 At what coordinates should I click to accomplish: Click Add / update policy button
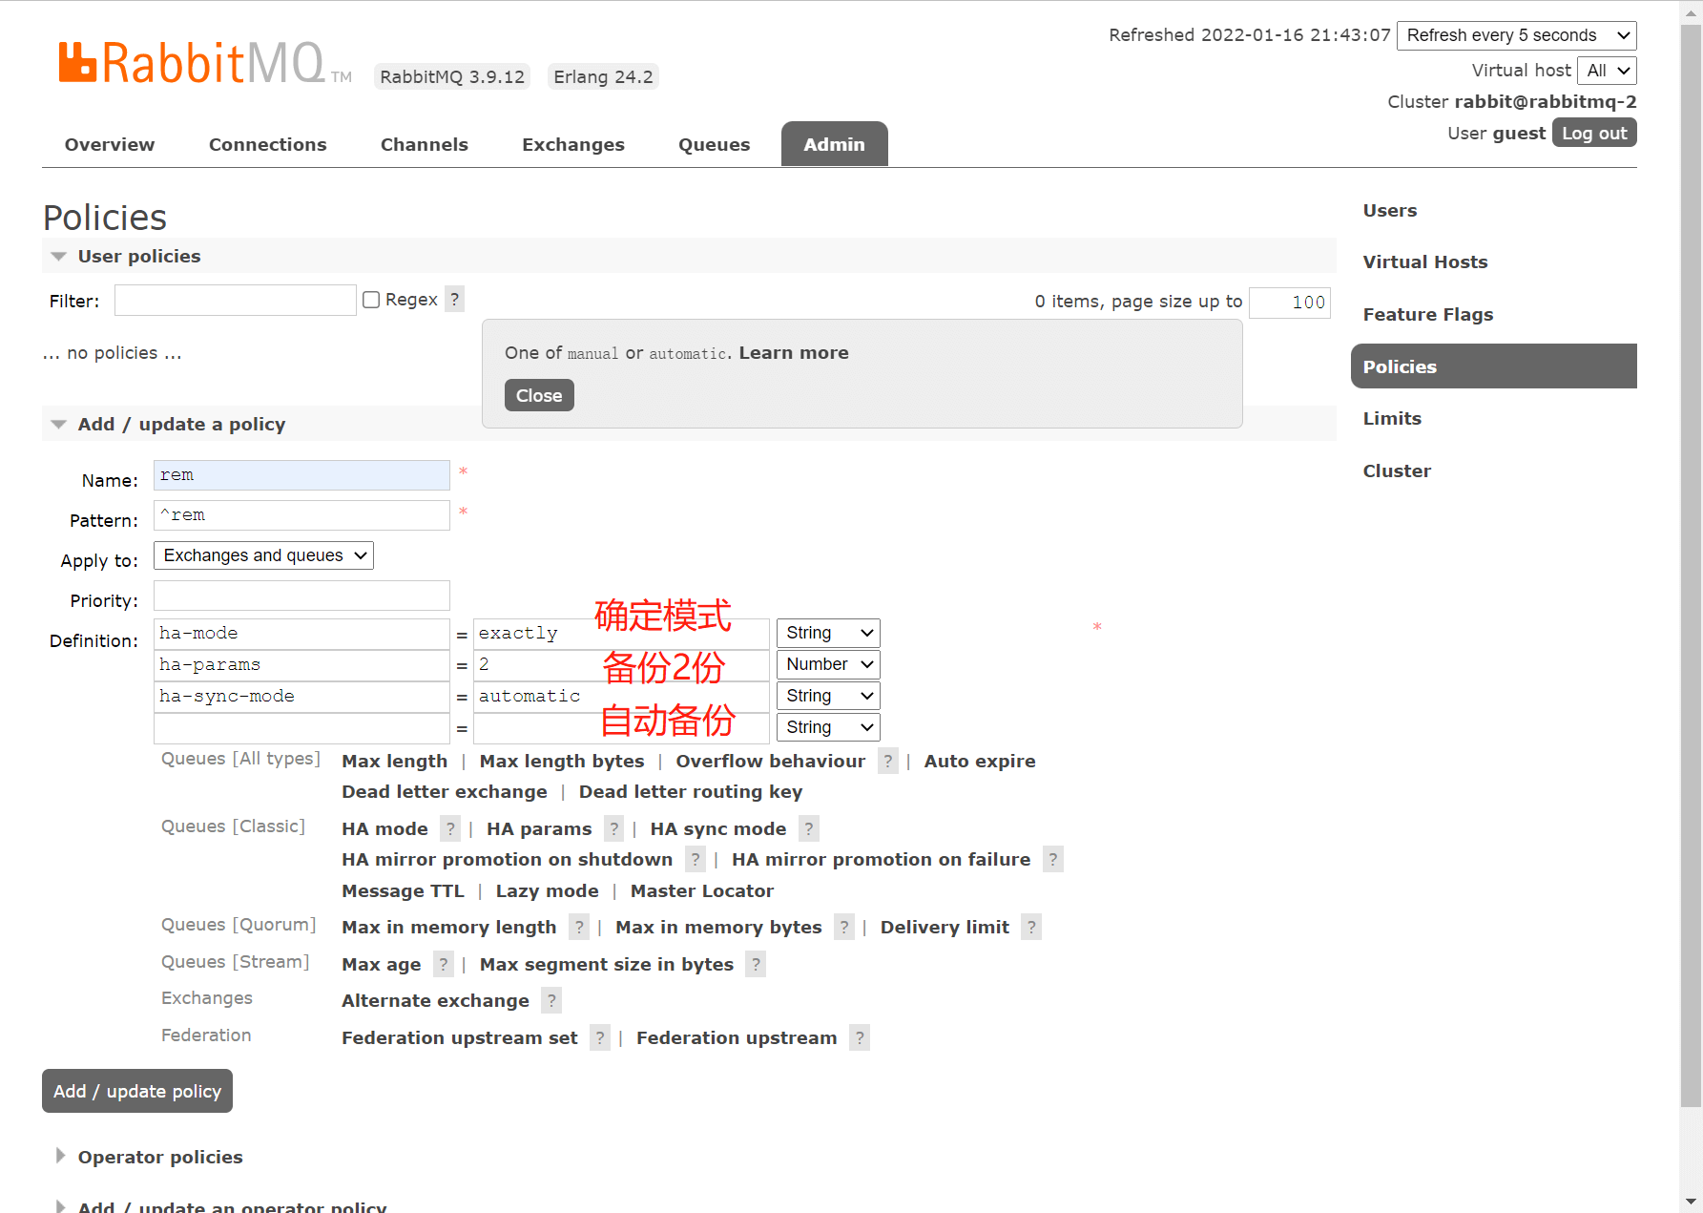tap(137, 1091)
